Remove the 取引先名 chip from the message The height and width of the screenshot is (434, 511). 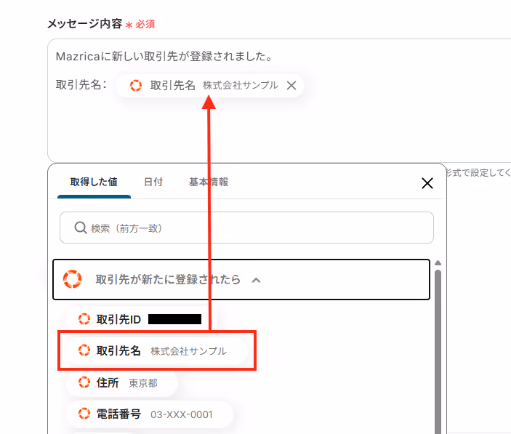[x=291, y=85]
